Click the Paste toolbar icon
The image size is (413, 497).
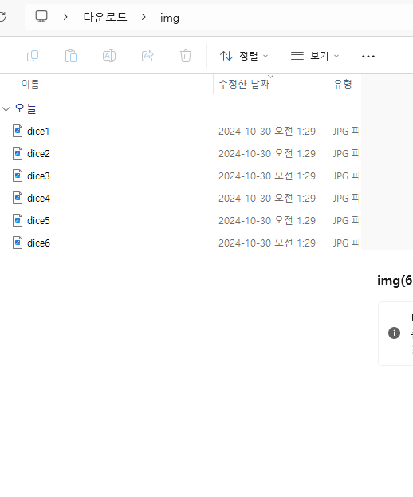tap(71, 56)
